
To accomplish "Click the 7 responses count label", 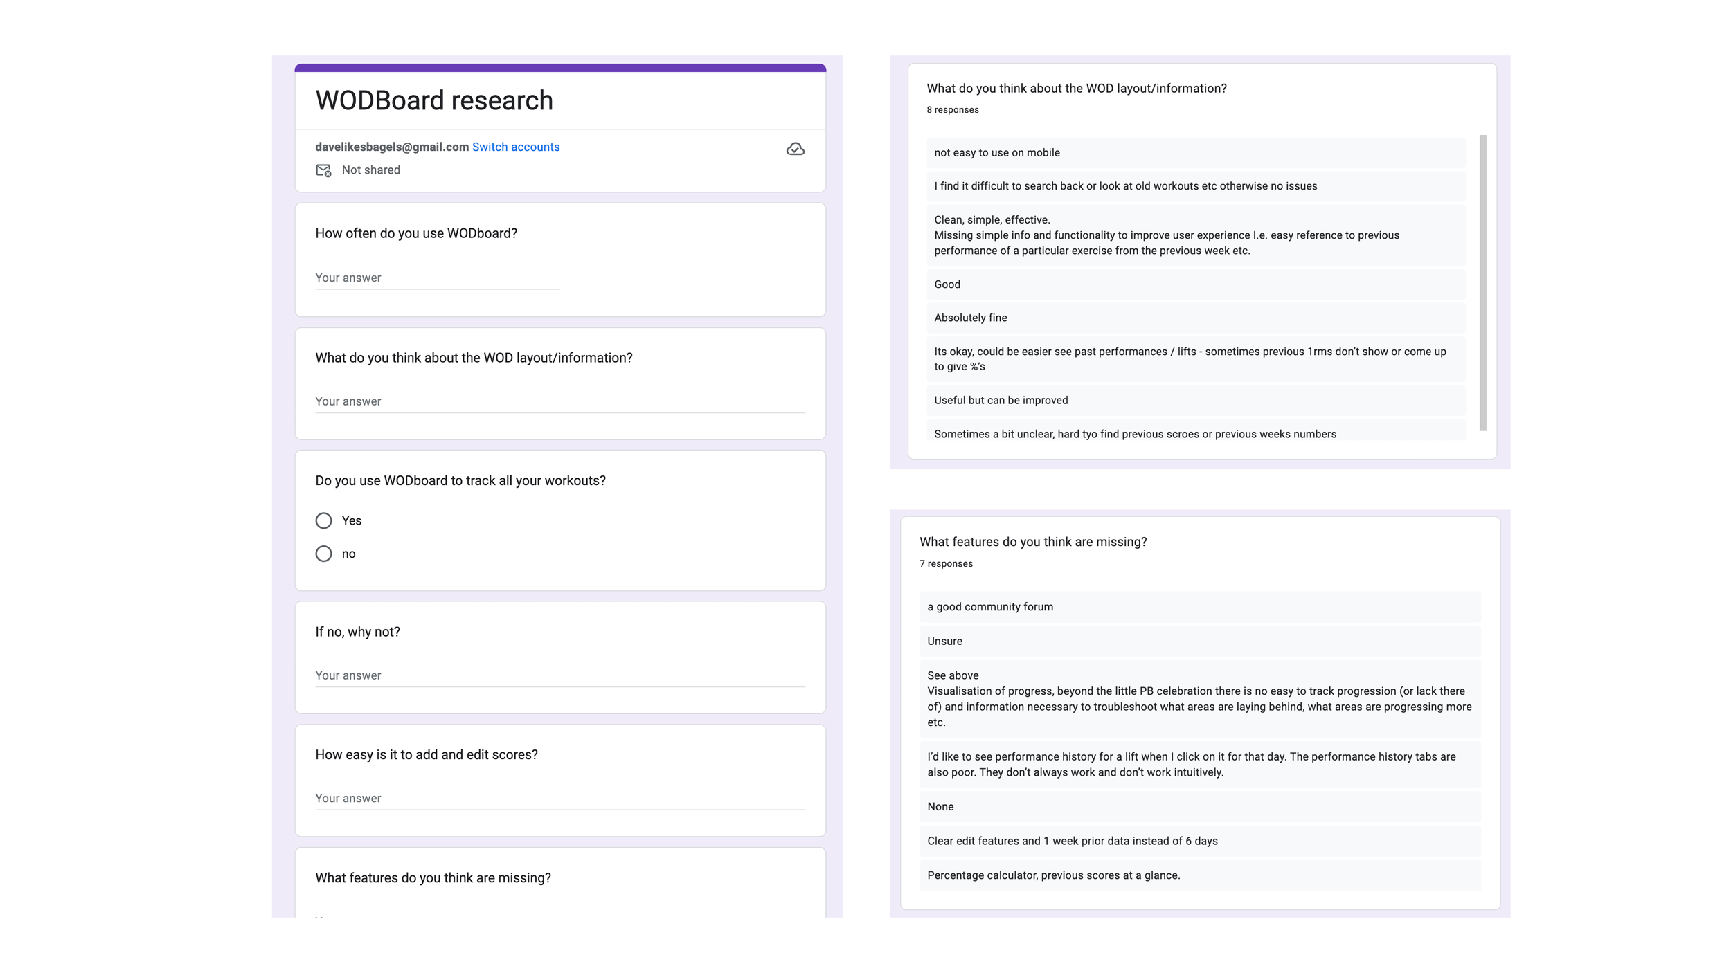I will (x=946, y=564).
